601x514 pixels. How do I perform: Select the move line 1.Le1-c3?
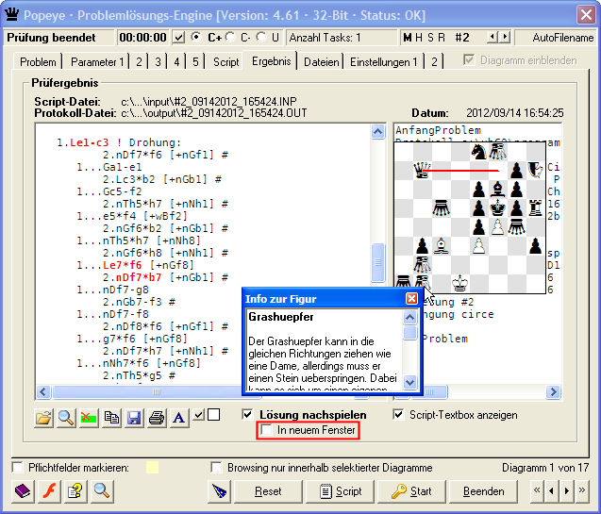click(119, 142)
